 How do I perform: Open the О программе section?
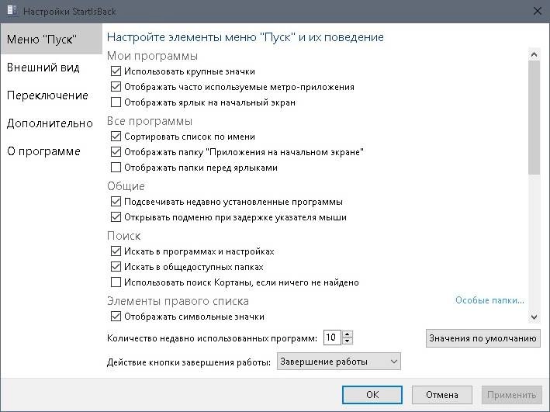coord(44,151)
